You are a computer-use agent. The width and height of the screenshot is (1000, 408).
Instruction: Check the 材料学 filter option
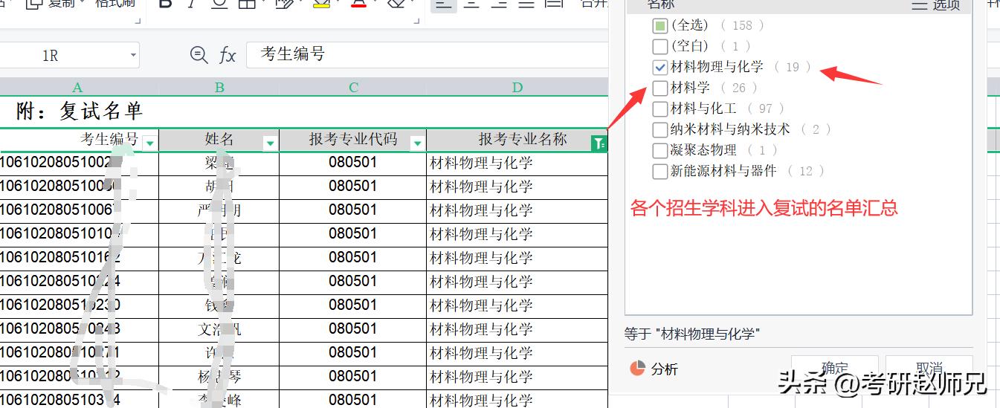pos(659,88)
